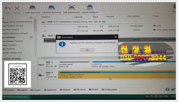Click the Logical legend swatch

18,90
